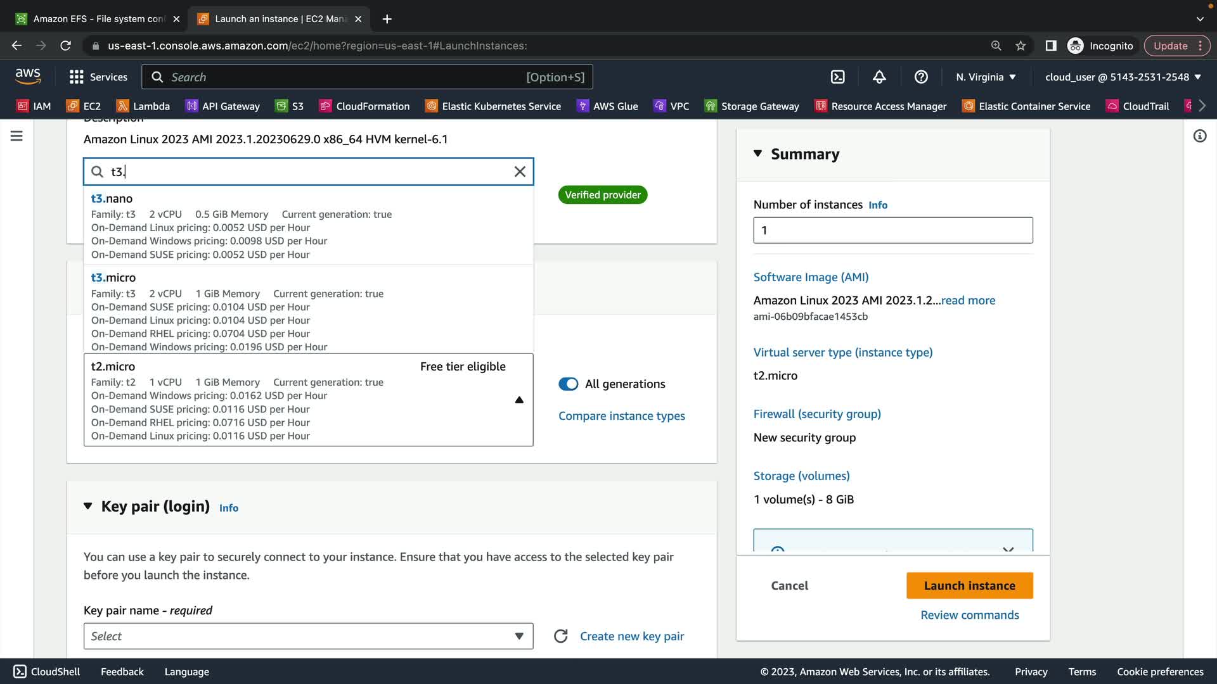Open the info panel icon at right
The width and height of the screenshot is (1217, 684).
click(x=1199, y=136)
